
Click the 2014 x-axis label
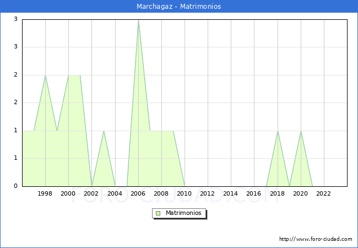click(231, 193)
